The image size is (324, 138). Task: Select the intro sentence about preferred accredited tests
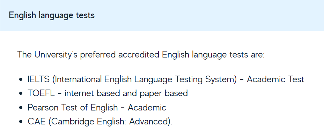pos(141,55)
